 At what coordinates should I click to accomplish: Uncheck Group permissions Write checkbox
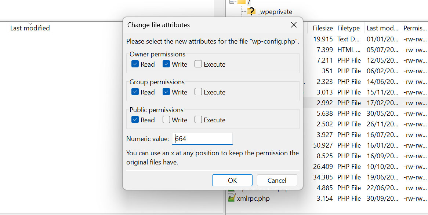click(166, 92)
